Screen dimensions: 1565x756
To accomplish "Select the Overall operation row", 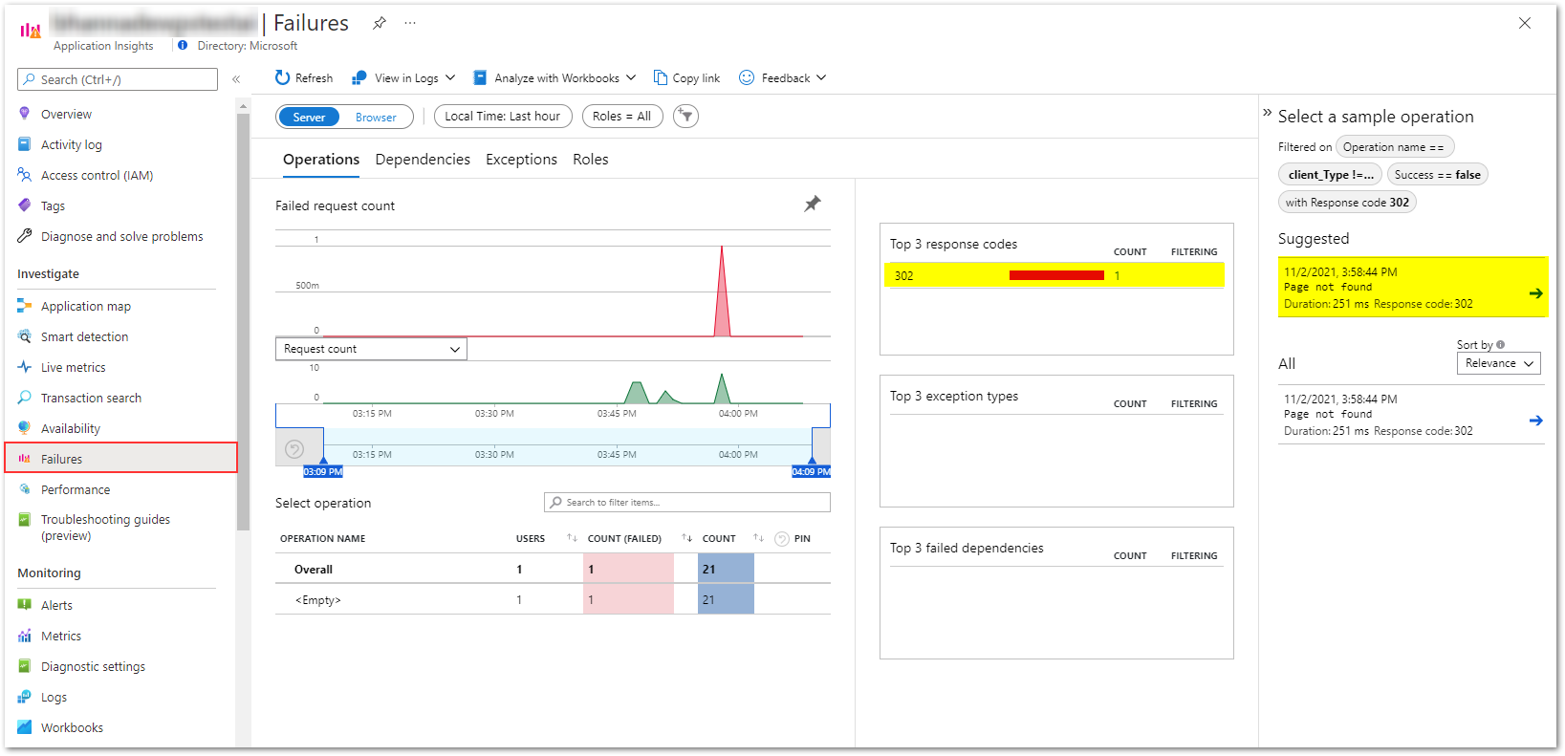I will click(x=553, y=570).
